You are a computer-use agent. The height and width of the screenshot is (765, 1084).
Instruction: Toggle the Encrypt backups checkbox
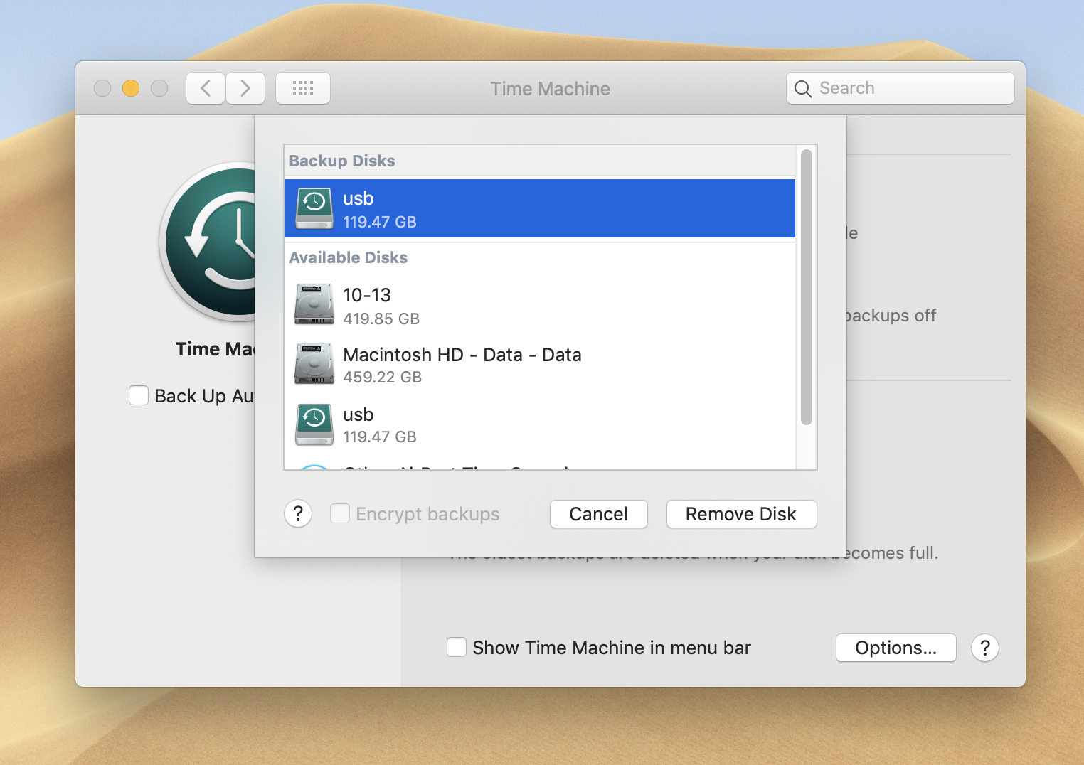tap(340, 513)
